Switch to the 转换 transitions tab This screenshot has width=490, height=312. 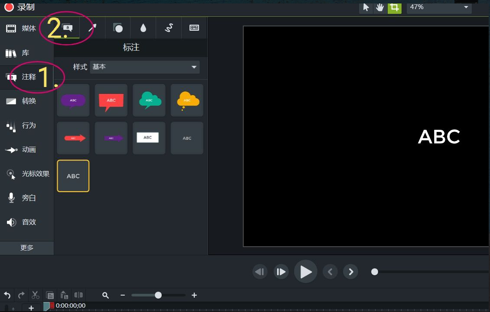[27, 101]
